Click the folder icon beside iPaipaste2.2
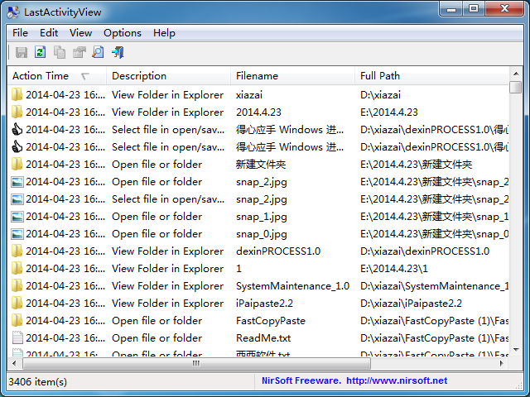The width and height of the screenshot is (530, 397). [17, 304]
